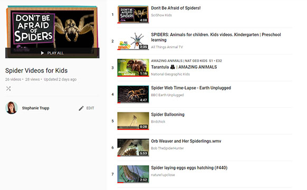Click the '28 views' text
This screenshot has width=307, height=190.
point(32,79)
